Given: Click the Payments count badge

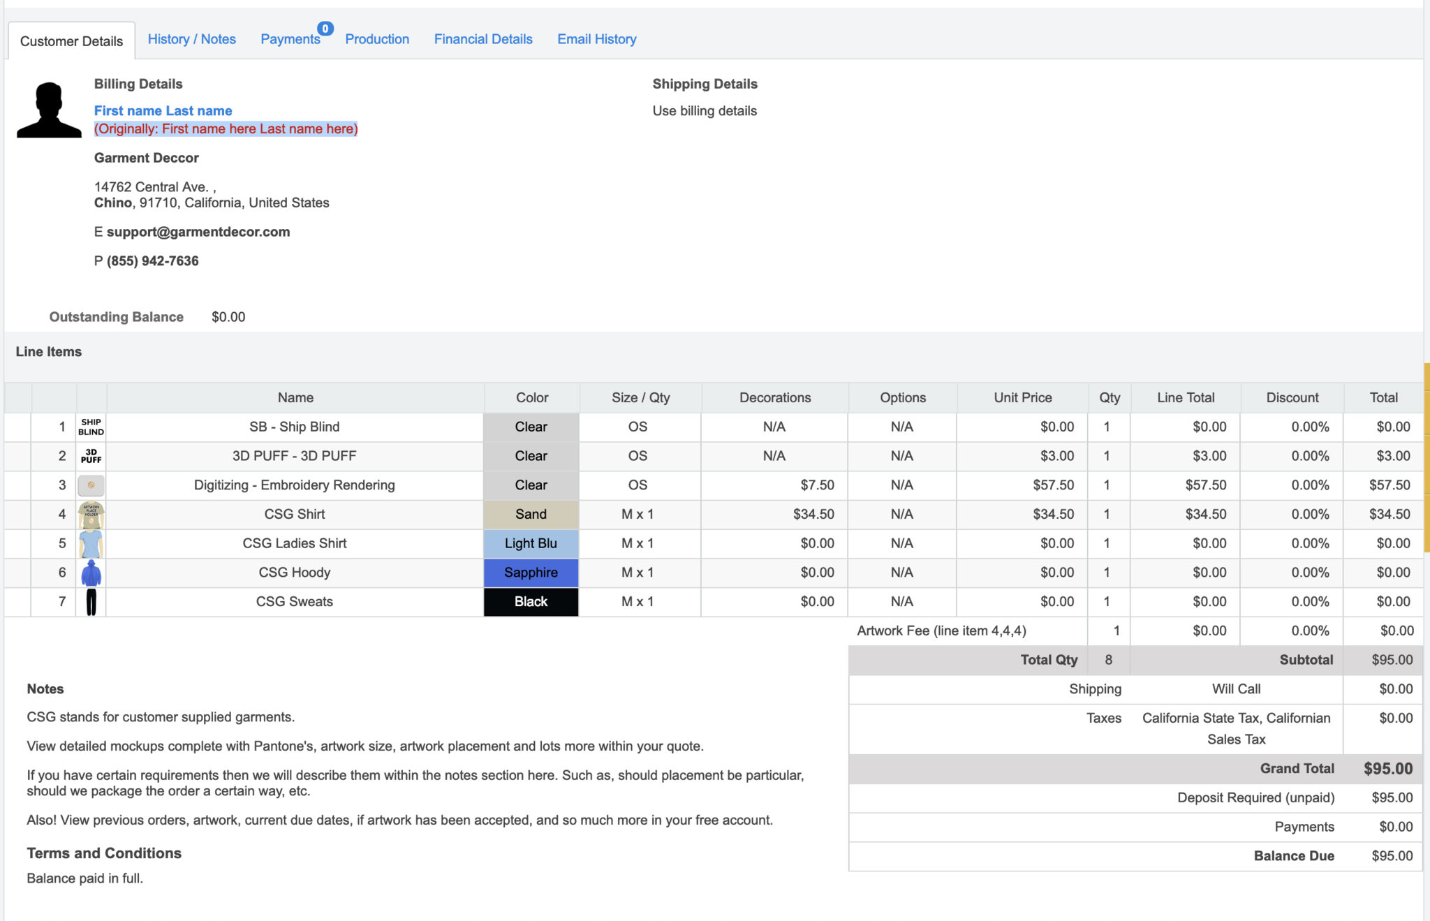Looking at the screenshot, I should 325,29.
